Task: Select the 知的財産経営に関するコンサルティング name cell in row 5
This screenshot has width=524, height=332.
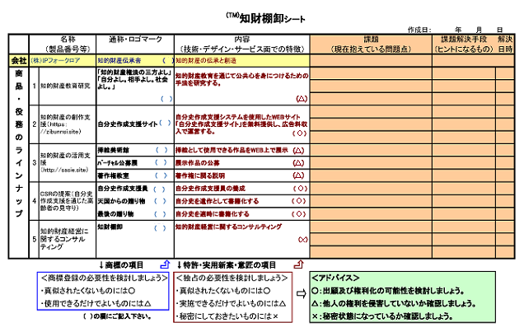Action: click(x=68, y=239)
